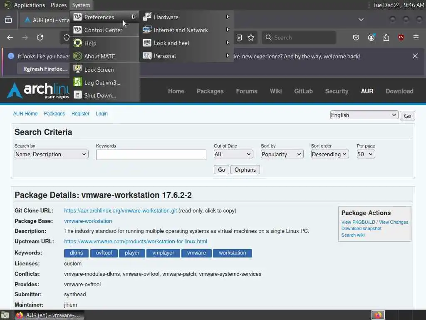Screen dimensions: 426x320
Task: Click the System menu in top panel
Action: (x=81, y=5)
